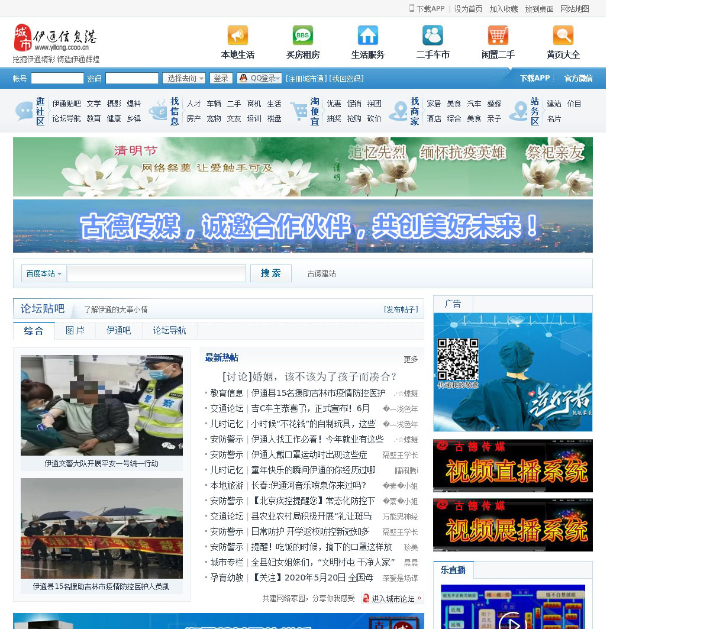Open the 闲置二手 shopping cart icon

point(498,36)
